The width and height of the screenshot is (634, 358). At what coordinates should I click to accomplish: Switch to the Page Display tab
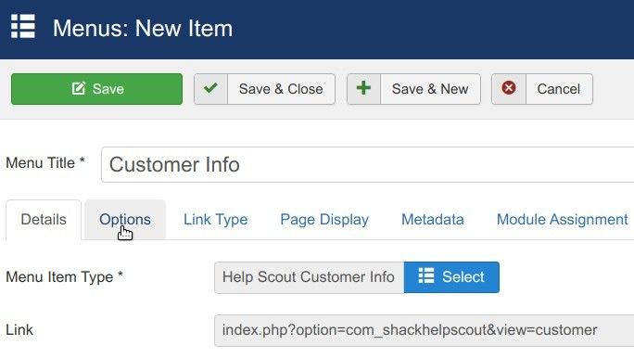[x=324, y=220]
